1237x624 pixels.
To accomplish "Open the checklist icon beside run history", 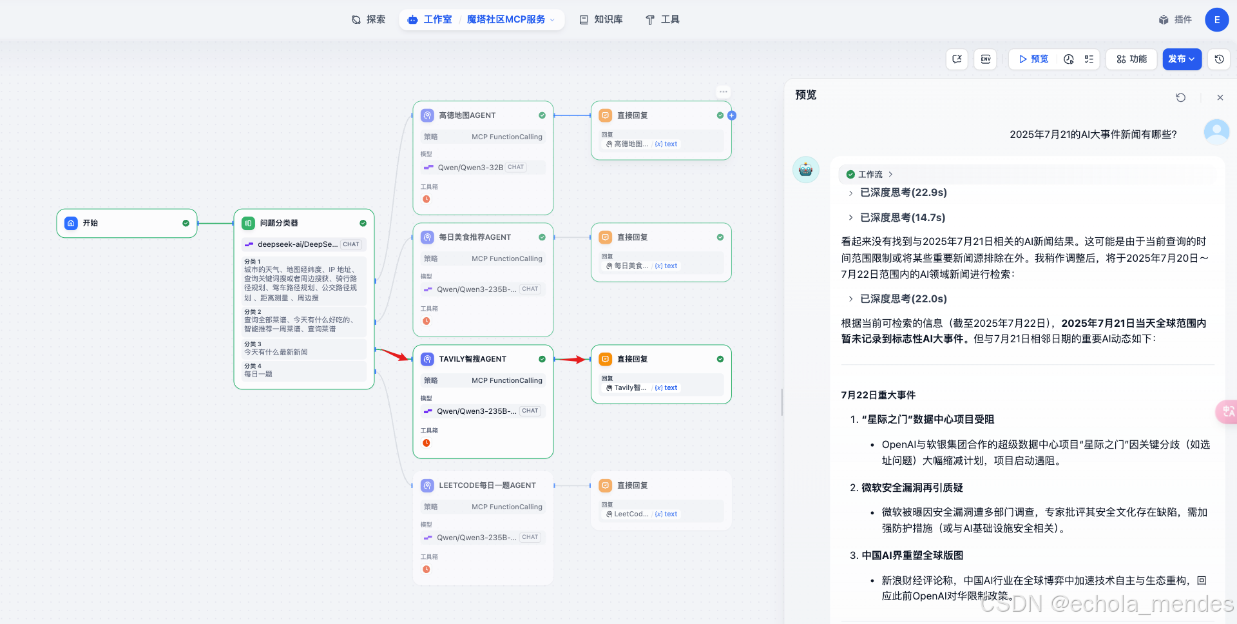I will pos(1089,59).
